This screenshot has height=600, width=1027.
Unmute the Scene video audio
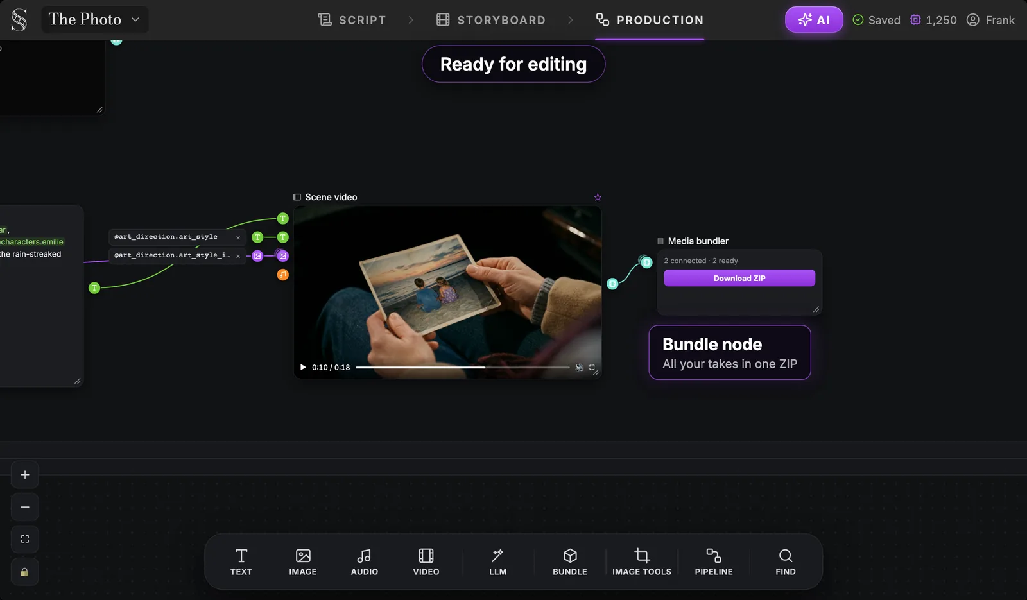coord(579,368)
